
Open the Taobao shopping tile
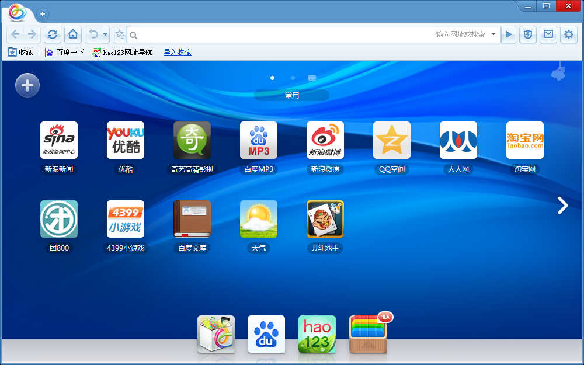click(525, 140)
